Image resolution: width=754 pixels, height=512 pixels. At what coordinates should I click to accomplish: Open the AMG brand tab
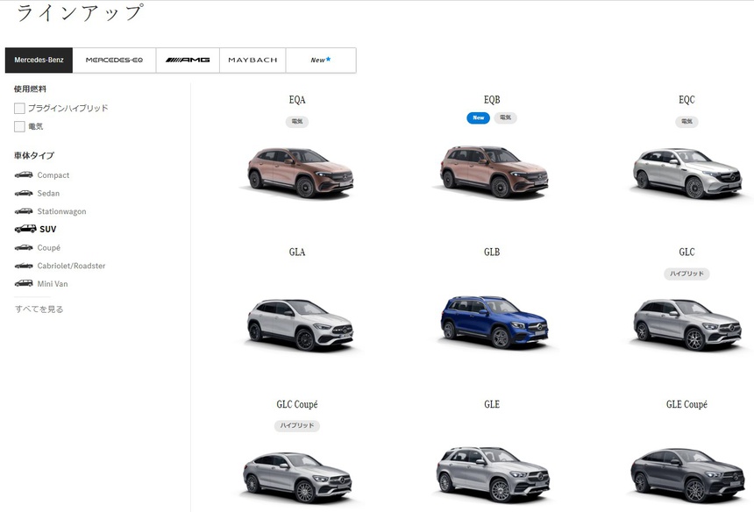coord(188,60)
